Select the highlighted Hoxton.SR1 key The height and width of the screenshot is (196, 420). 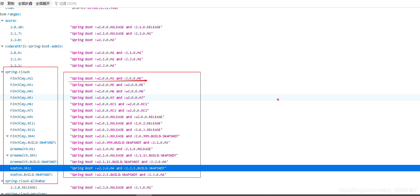click(x=21, y=168)
